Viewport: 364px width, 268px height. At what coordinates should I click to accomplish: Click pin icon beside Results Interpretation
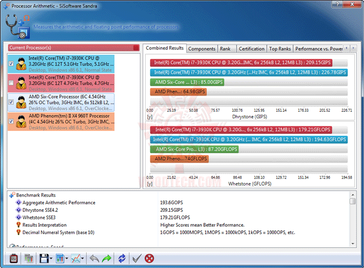[19, 225]
